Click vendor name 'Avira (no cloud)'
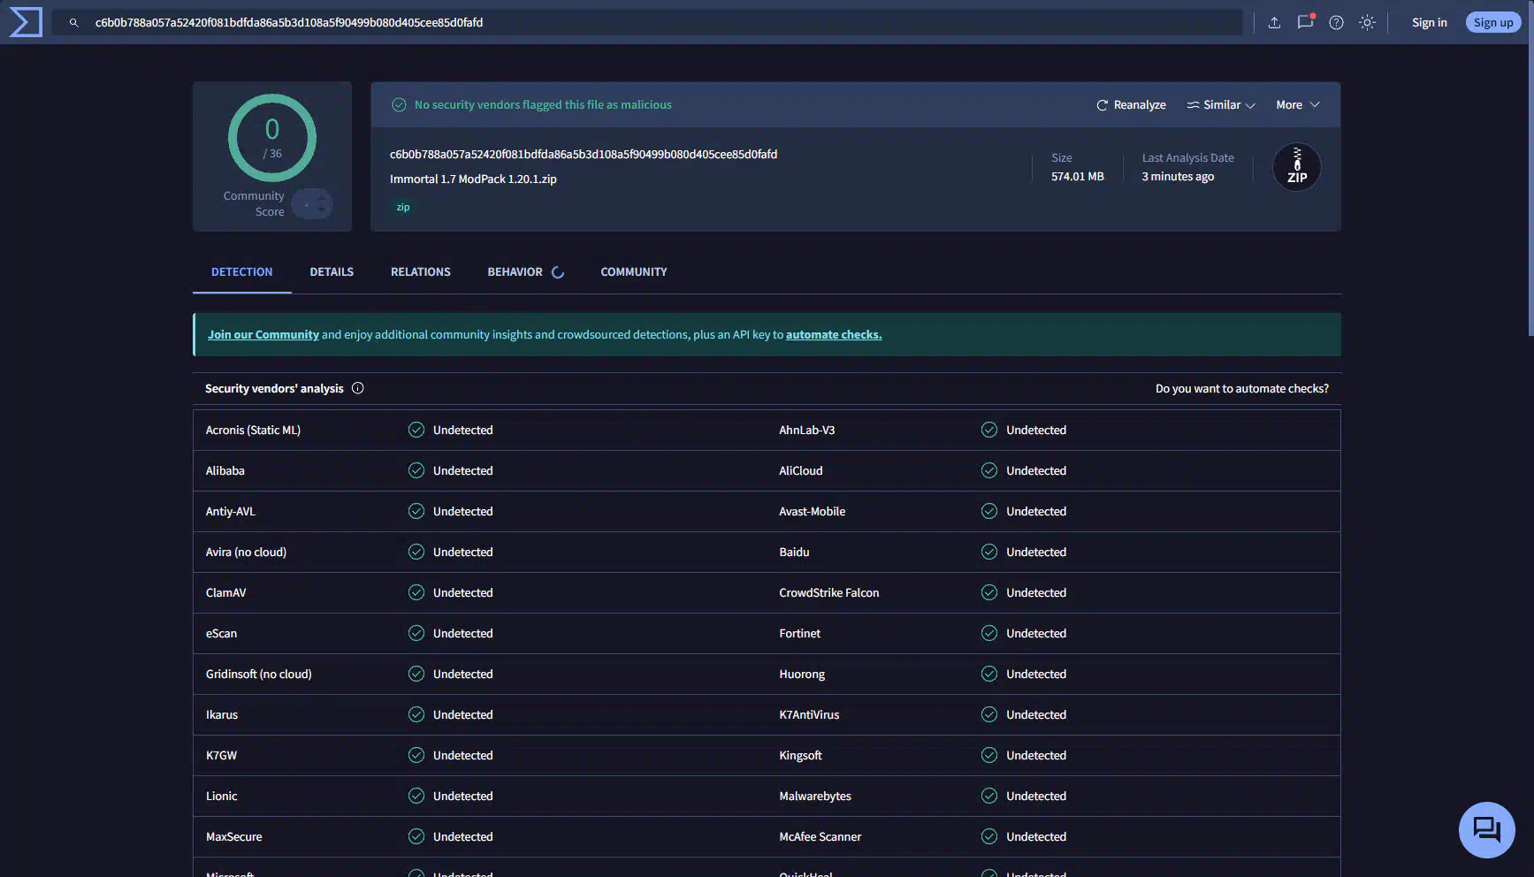The height and width of the screenshot is (877, 1534). tap(246, 553)
